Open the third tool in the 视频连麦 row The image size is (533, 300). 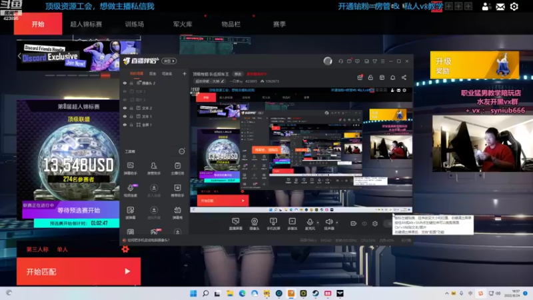(177, 191)
